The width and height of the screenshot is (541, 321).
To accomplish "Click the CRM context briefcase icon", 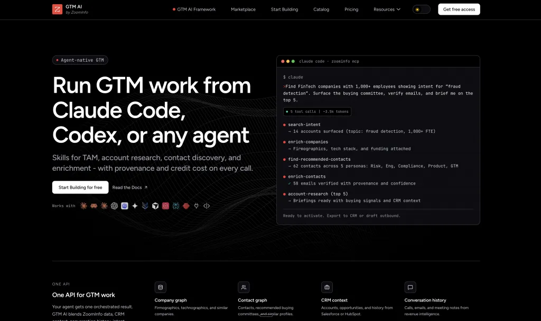I will click(x=327, y=287).
